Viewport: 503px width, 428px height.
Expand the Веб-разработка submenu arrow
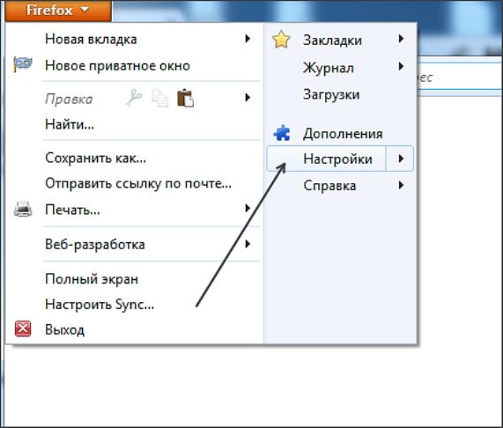click(x=248, y=244)
